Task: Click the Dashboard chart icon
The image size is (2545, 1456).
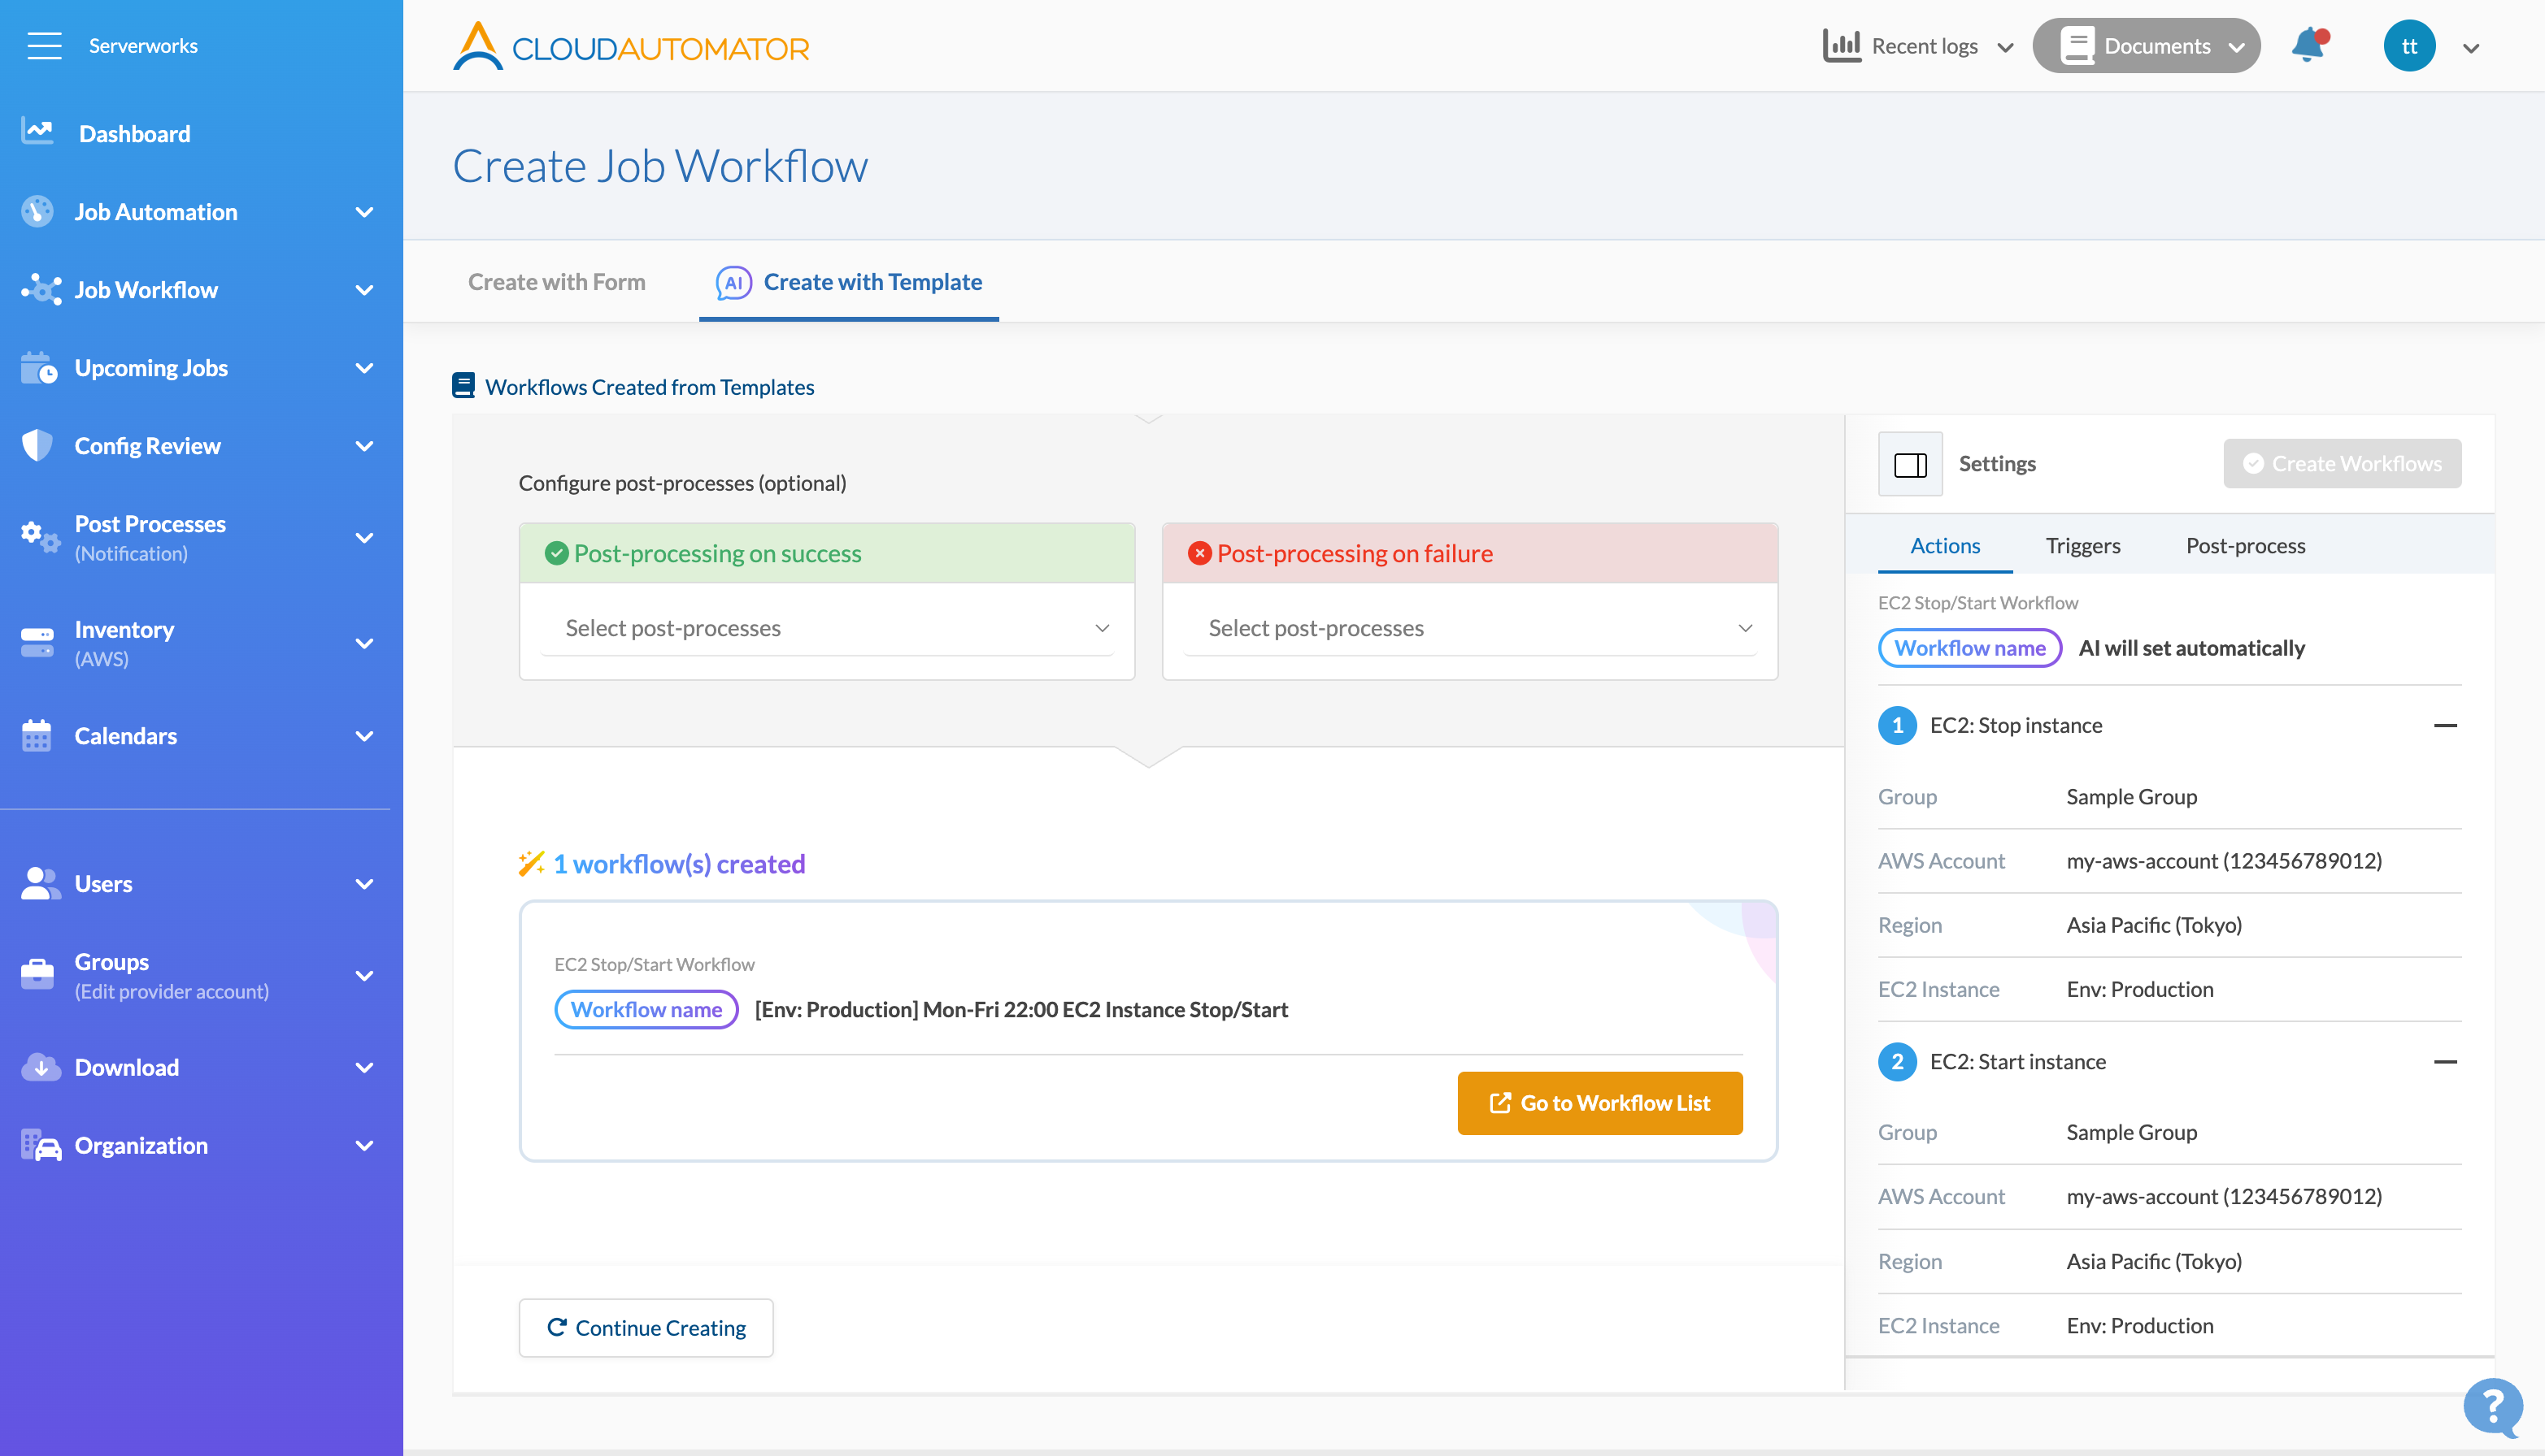Action: coord(38,132)
